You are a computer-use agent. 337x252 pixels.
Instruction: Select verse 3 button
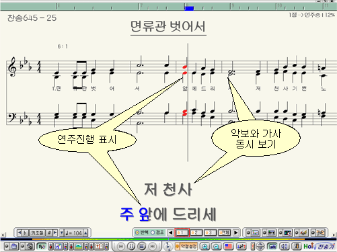pos(210,233)
